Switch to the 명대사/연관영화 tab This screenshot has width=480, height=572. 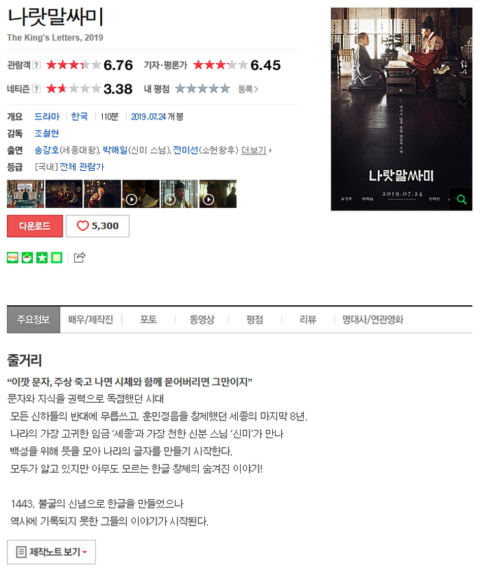[373, 320]
